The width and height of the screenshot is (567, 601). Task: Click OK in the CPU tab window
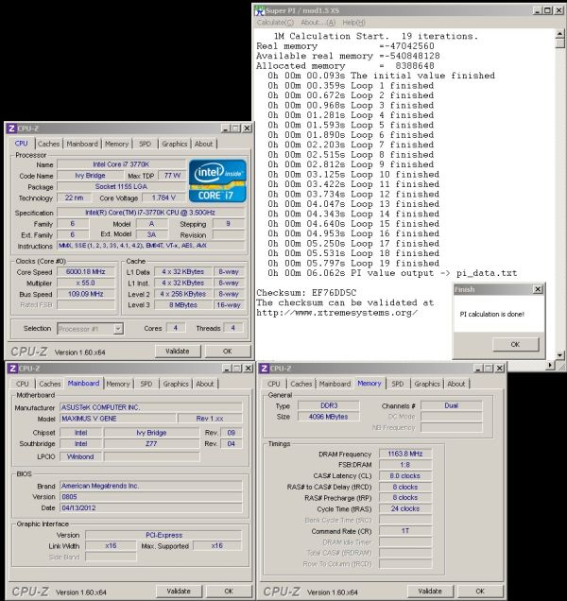[228, 352]
